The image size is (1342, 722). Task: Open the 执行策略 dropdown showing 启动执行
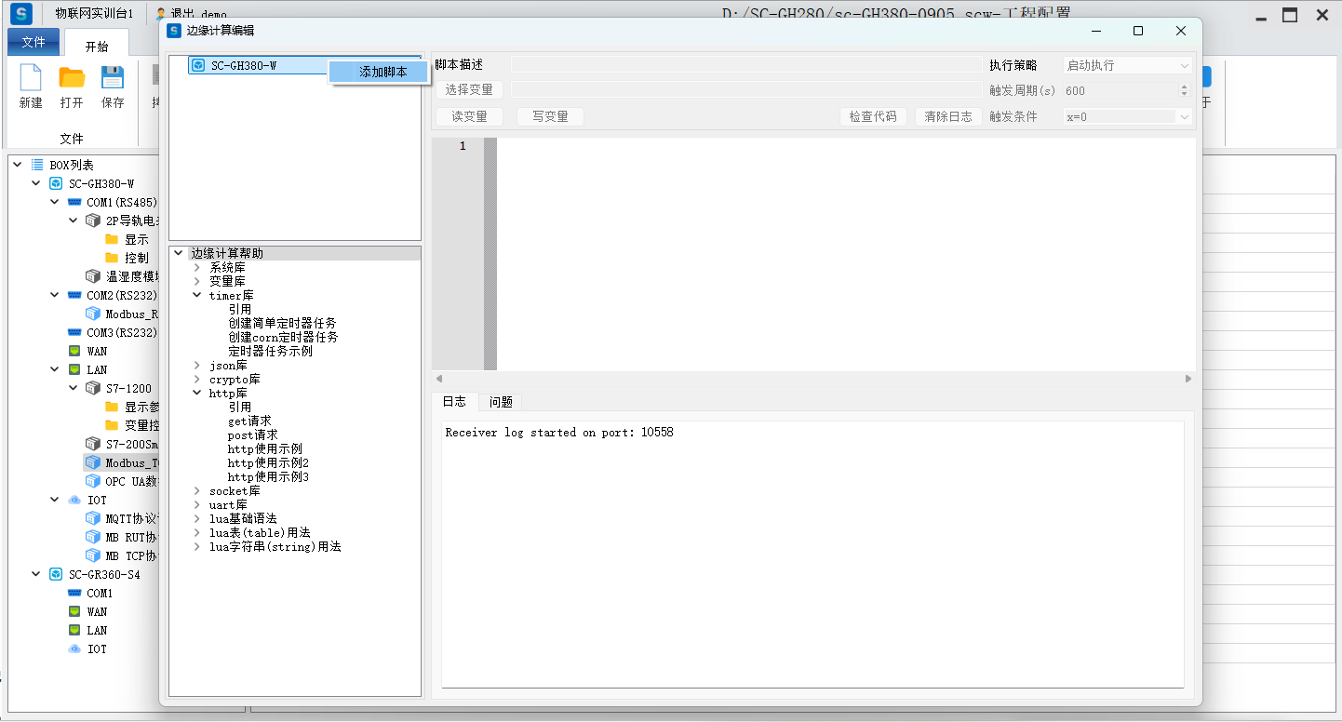1127,66
